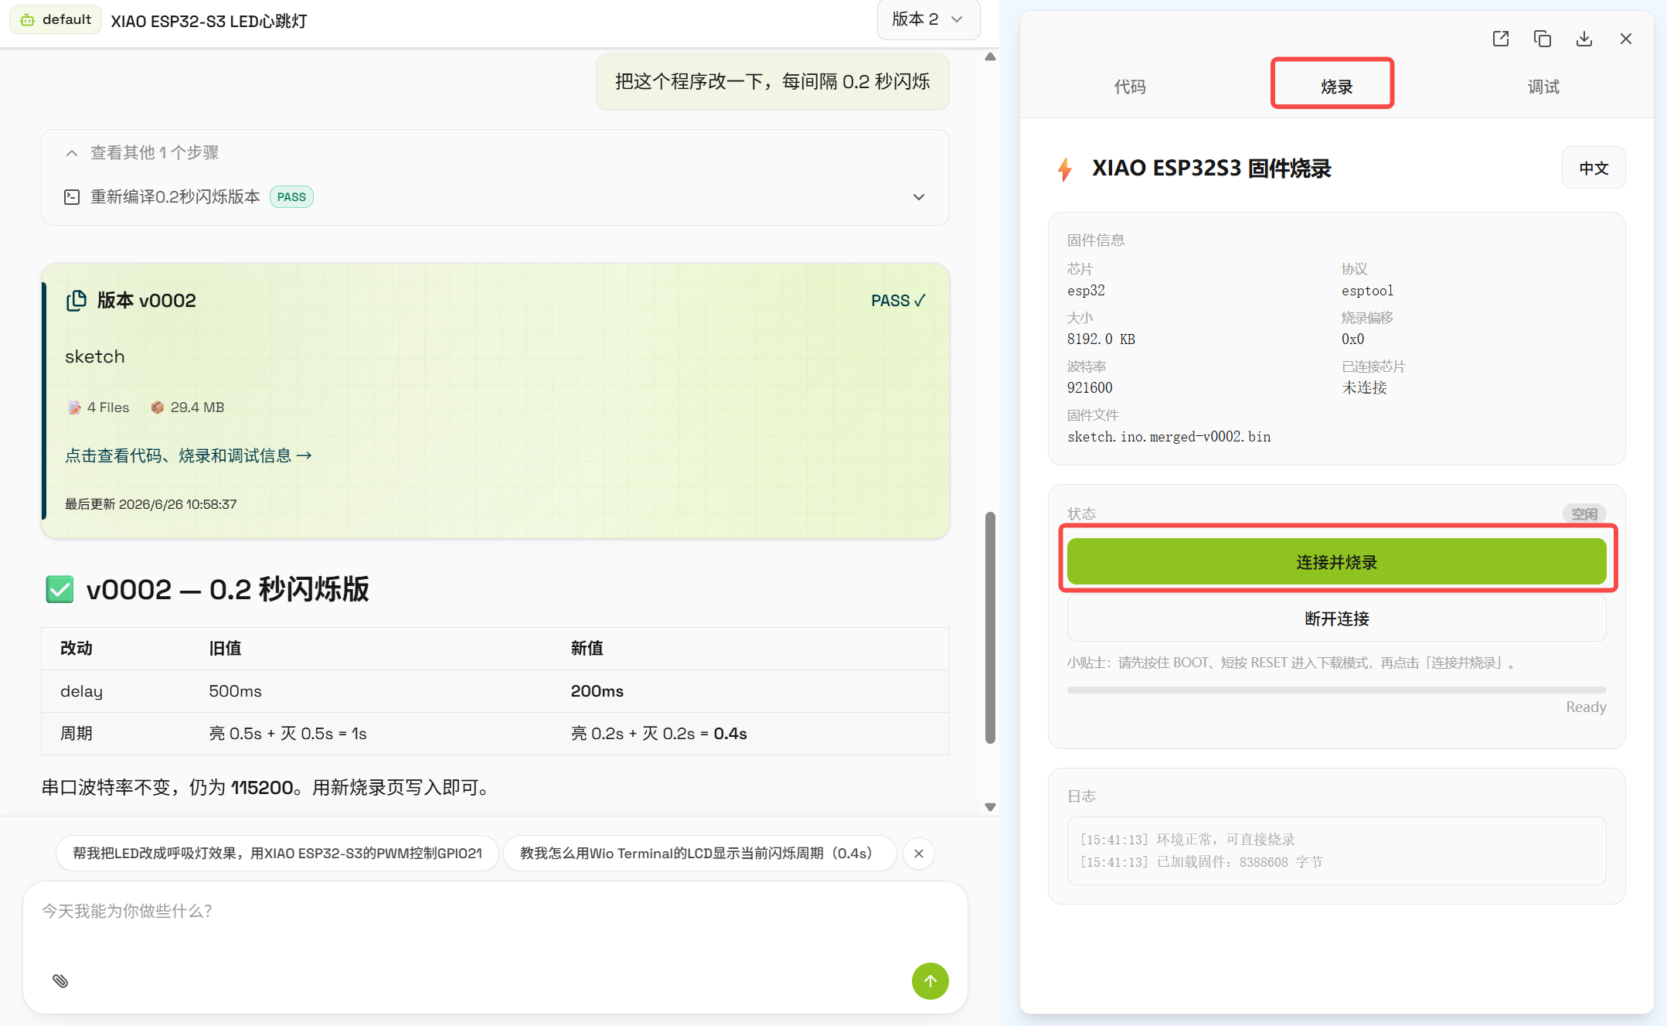Switch to the 调试 tab
Viewport: 1667px width, 1026px height.
point(1543,87)
